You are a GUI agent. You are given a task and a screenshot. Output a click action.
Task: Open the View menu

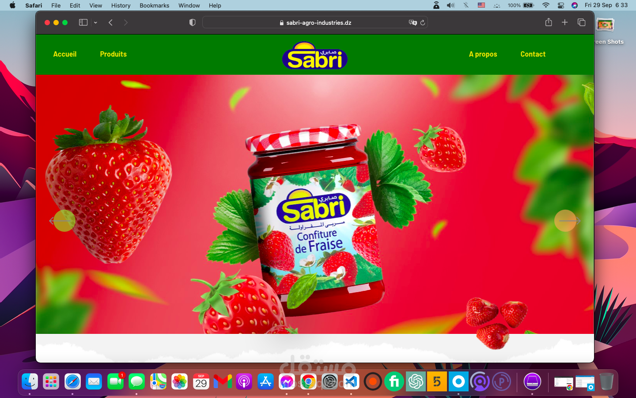pyautogui.click(x=96, y=5)
